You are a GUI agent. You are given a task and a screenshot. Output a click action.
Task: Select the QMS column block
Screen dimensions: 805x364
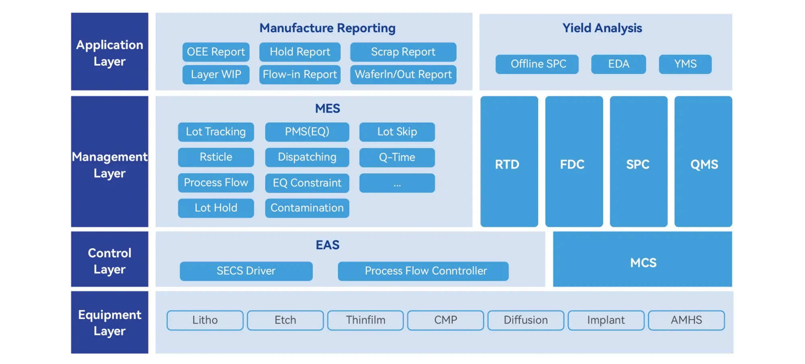pos(703,161)
